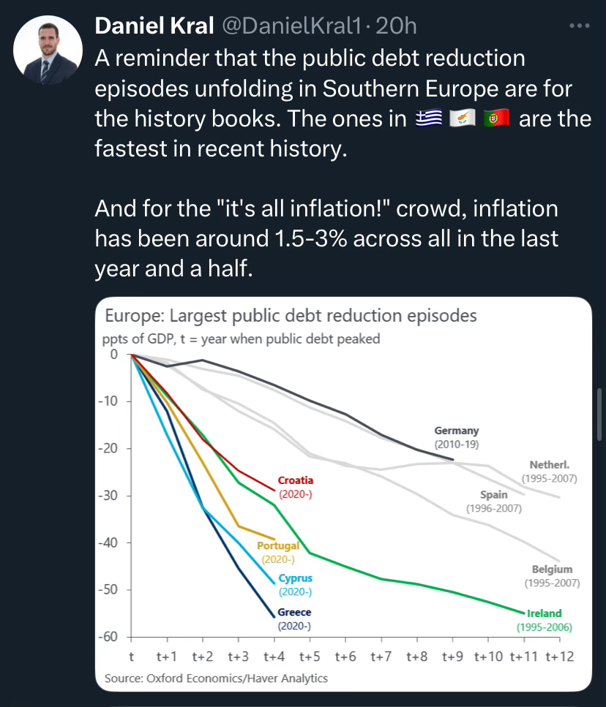
Task: Click the Ireland (1995-2006) chart label
Action: point(545,620)
